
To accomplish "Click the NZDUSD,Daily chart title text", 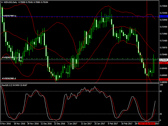I will click(x=10, y=2).
